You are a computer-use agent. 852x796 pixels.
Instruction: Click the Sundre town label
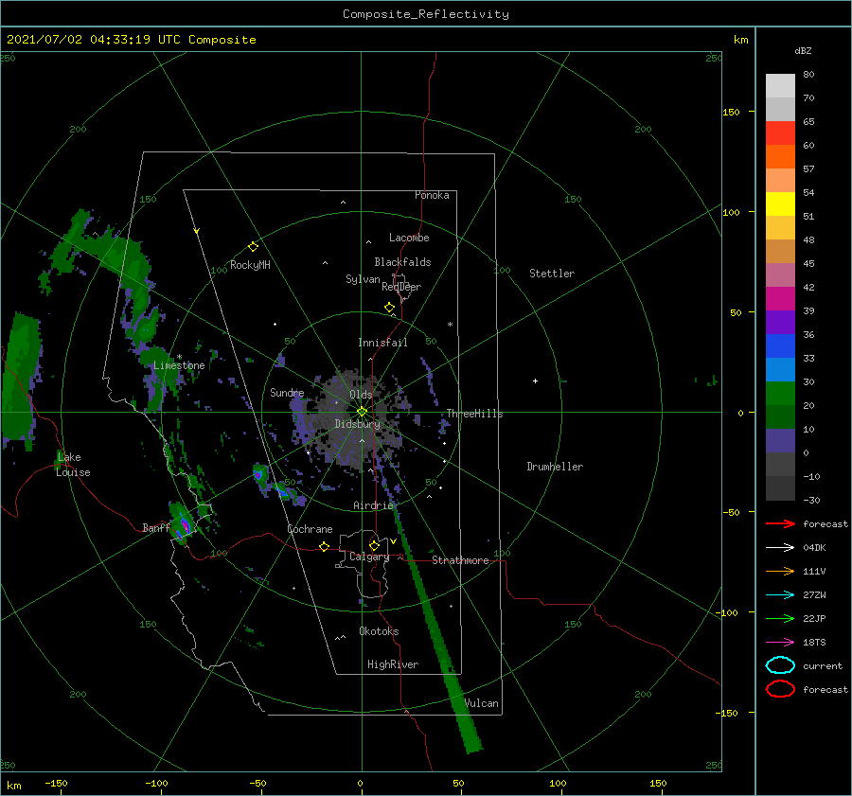pyautogui.click(x=287, y=392)
